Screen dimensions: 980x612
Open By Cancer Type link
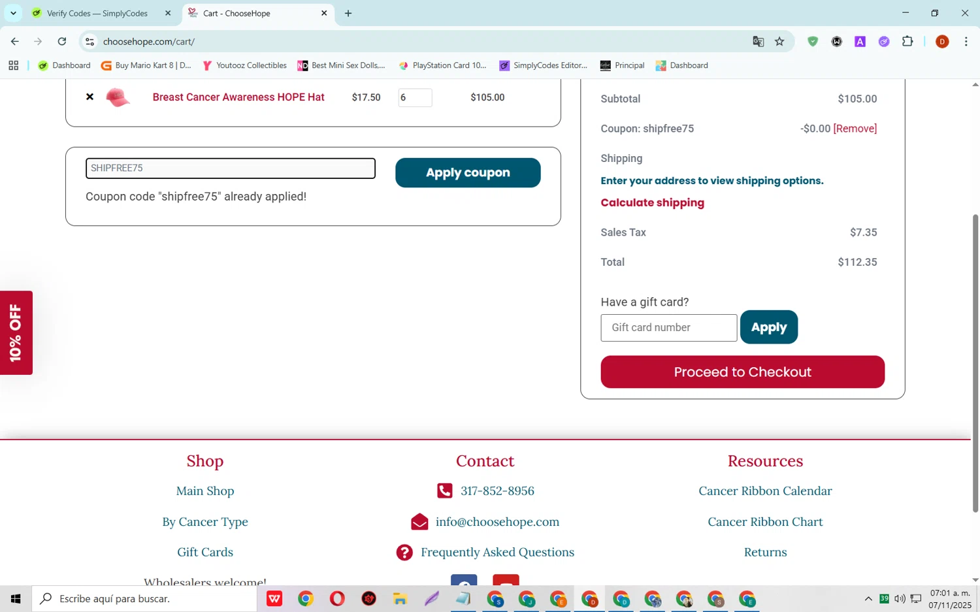[205, 522]
